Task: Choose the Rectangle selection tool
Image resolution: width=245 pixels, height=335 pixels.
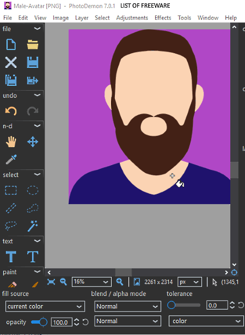Action: 11,190
